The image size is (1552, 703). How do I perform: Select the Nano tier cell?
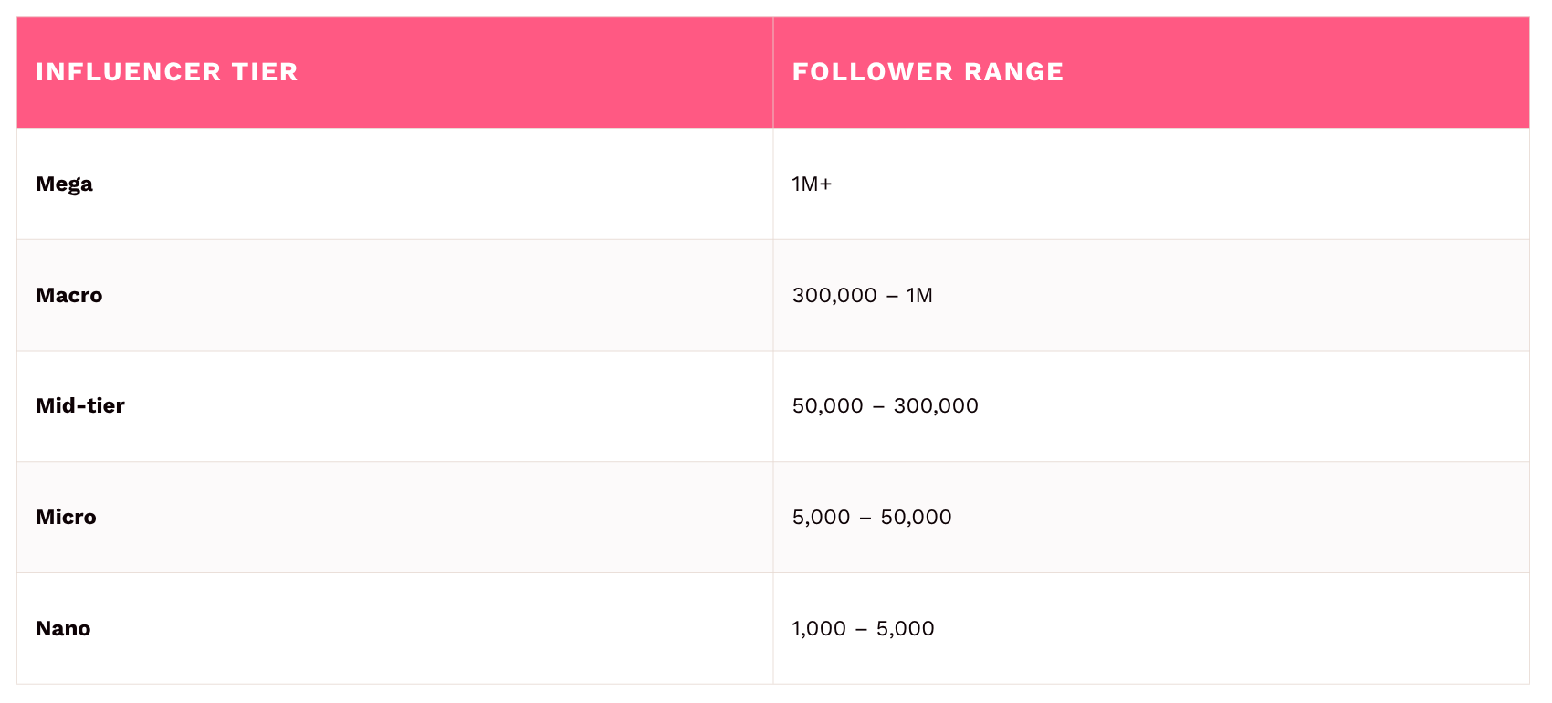(63, 628)
